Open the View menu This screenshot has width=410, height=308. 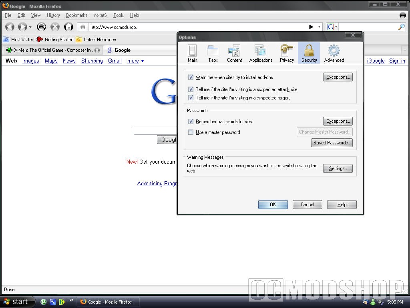[36, 15]
